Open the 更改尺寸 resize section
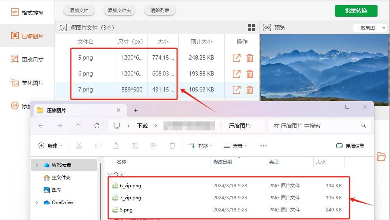The image size is (390, 220). click(x=27, y=59)
